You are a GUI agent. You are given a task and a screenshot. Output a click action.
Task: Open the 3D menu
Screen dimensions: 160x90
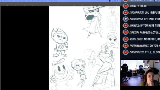(42, 1)
